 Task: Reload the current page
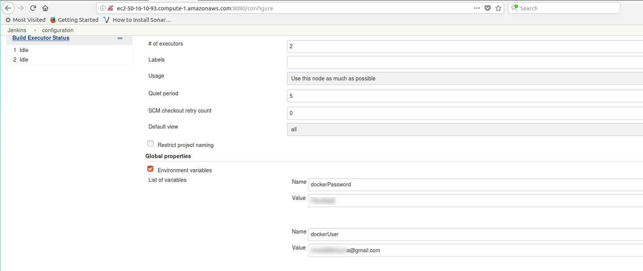tap(33, 8)
